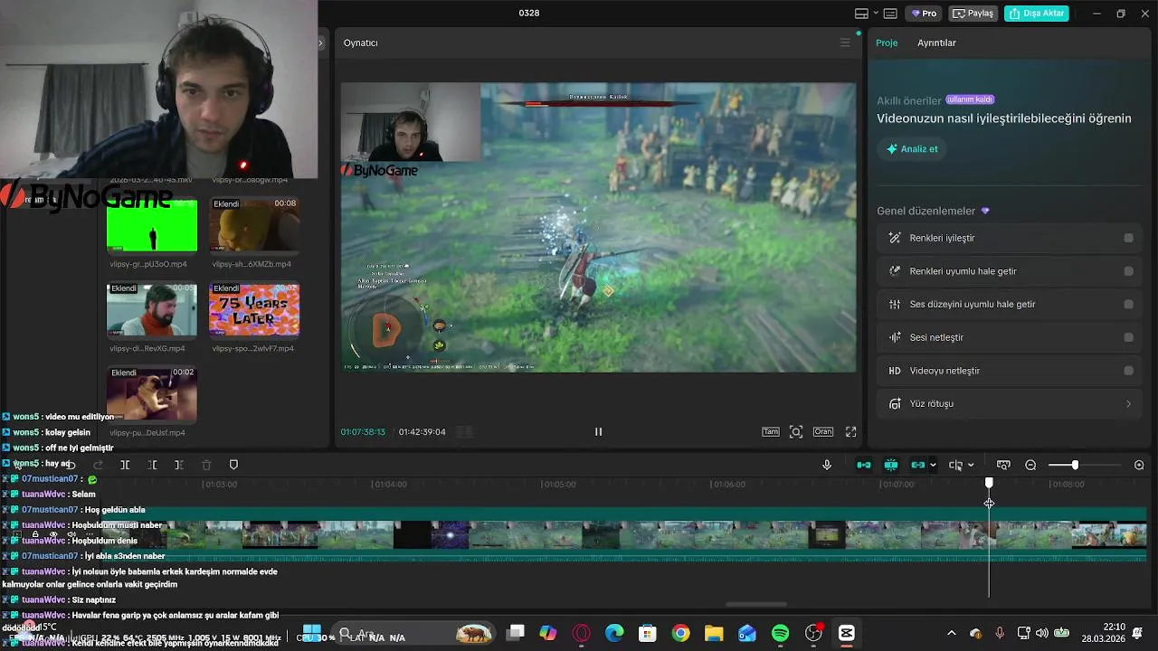Click the layout switcher icon

(861, 14)
